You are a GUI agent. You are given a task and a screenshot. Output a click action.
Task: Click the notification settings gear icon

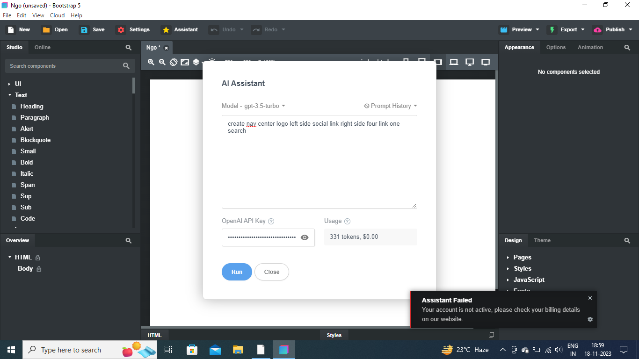click(x=590, y=319)
